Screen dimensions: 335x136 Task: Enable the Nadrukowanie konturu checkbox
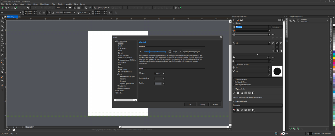[234, 84]
